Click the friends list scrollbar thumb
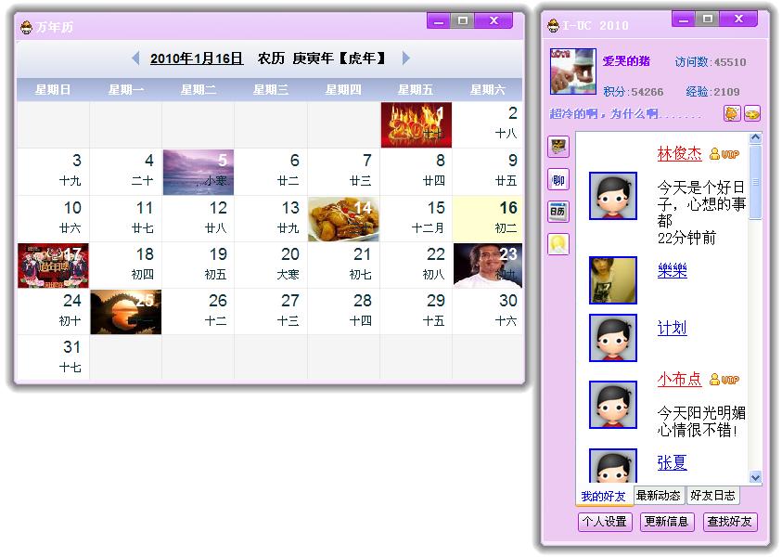Screen dimensions: 782x557 [x=755, y=182]
